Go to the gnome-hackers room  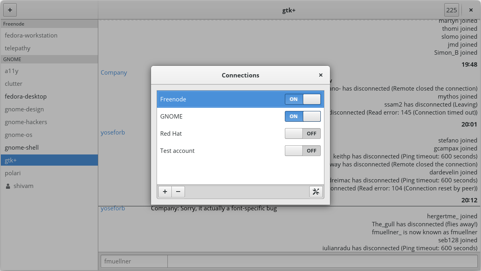click(49, 122)
